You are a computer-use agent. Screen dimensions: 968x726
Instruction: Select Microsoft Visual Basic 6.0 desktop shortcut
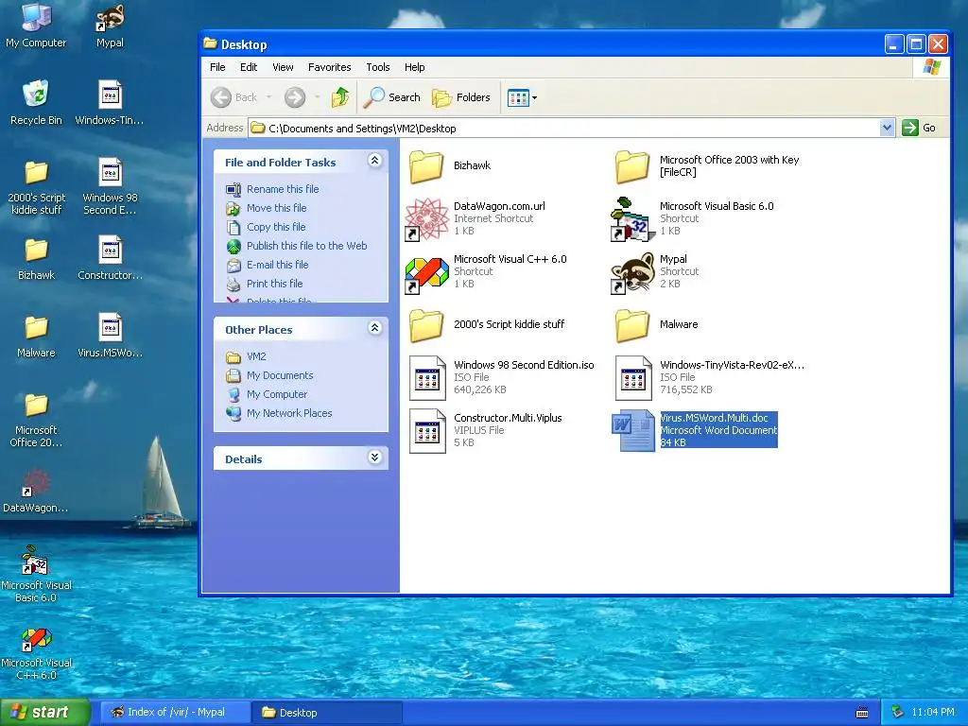point(36,574)
